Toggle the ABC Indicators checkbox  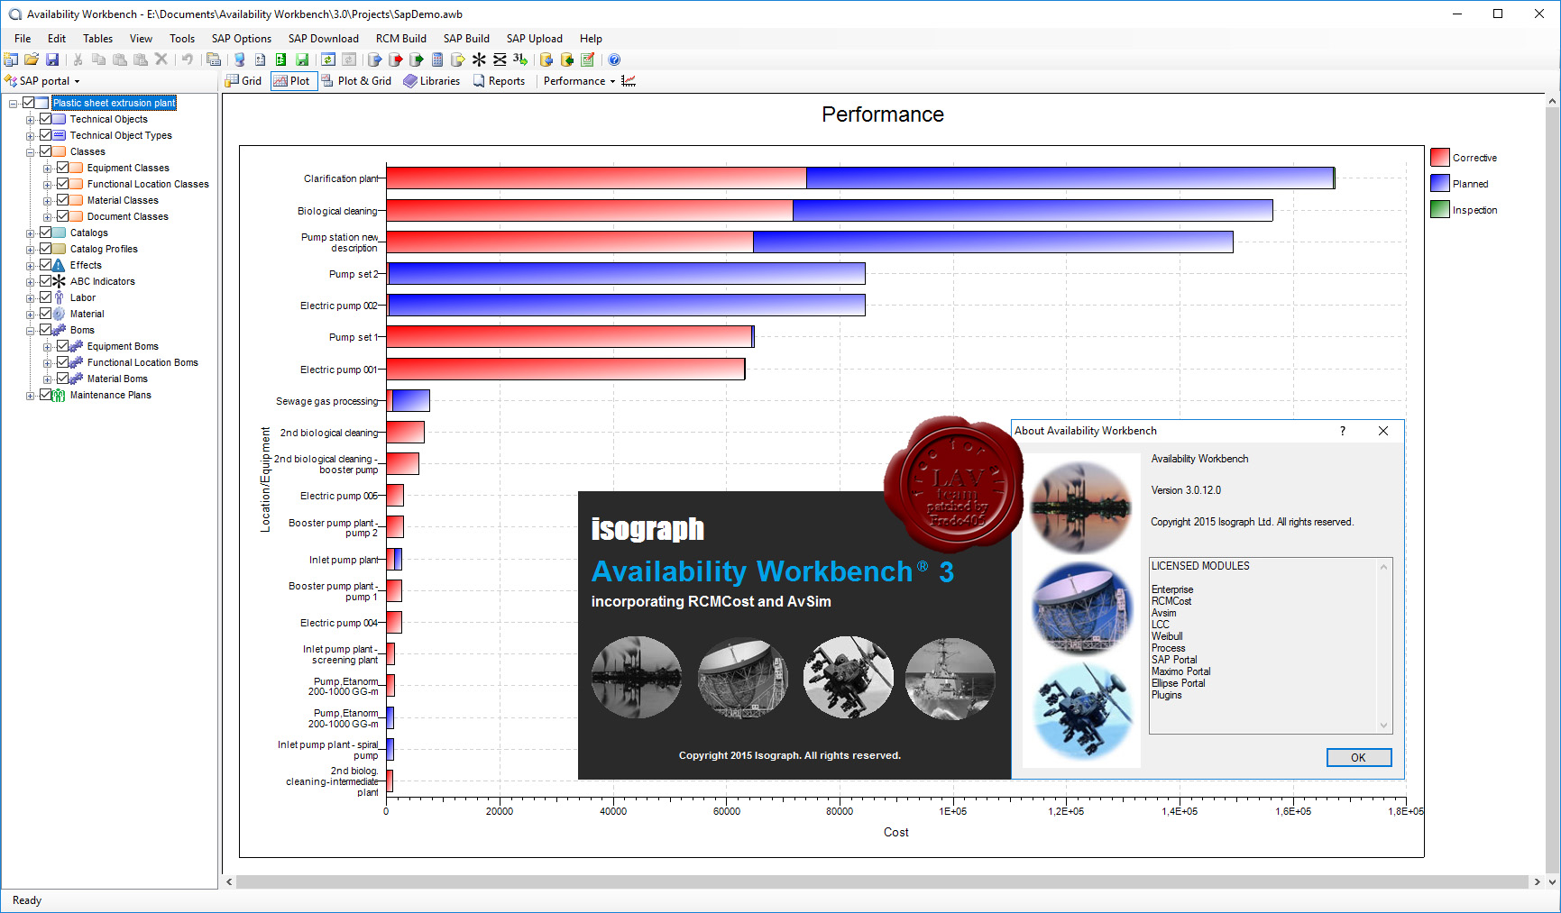[x=45, y=281]
